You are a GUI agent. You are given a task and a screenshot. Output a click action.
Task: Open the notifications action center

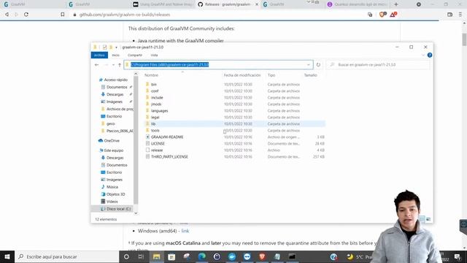click(x=458, y=256)
